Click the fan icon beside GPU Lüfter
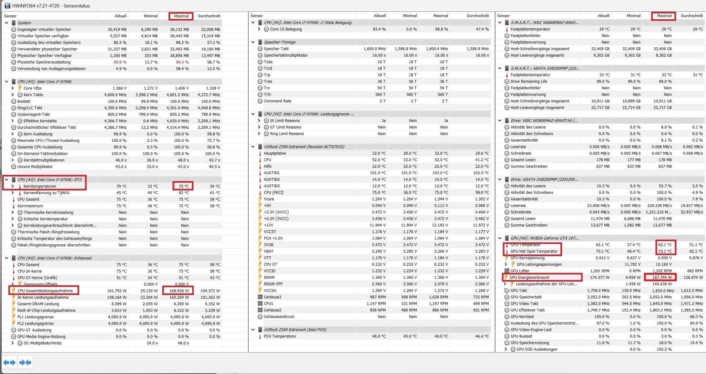Screen dimensions: 706x374 (x=507, y=271)
